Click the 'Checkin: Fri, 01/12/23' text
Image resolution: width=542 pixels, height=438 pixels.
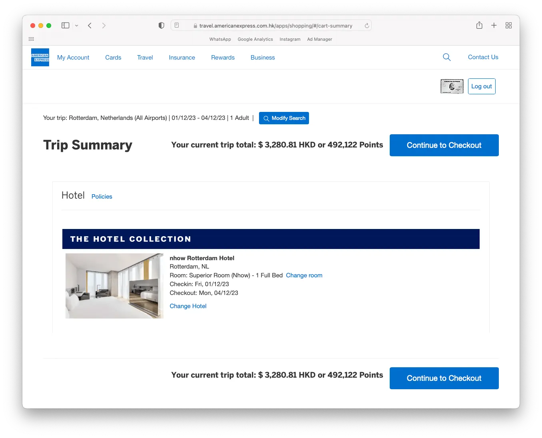click(x=199, y=284)
